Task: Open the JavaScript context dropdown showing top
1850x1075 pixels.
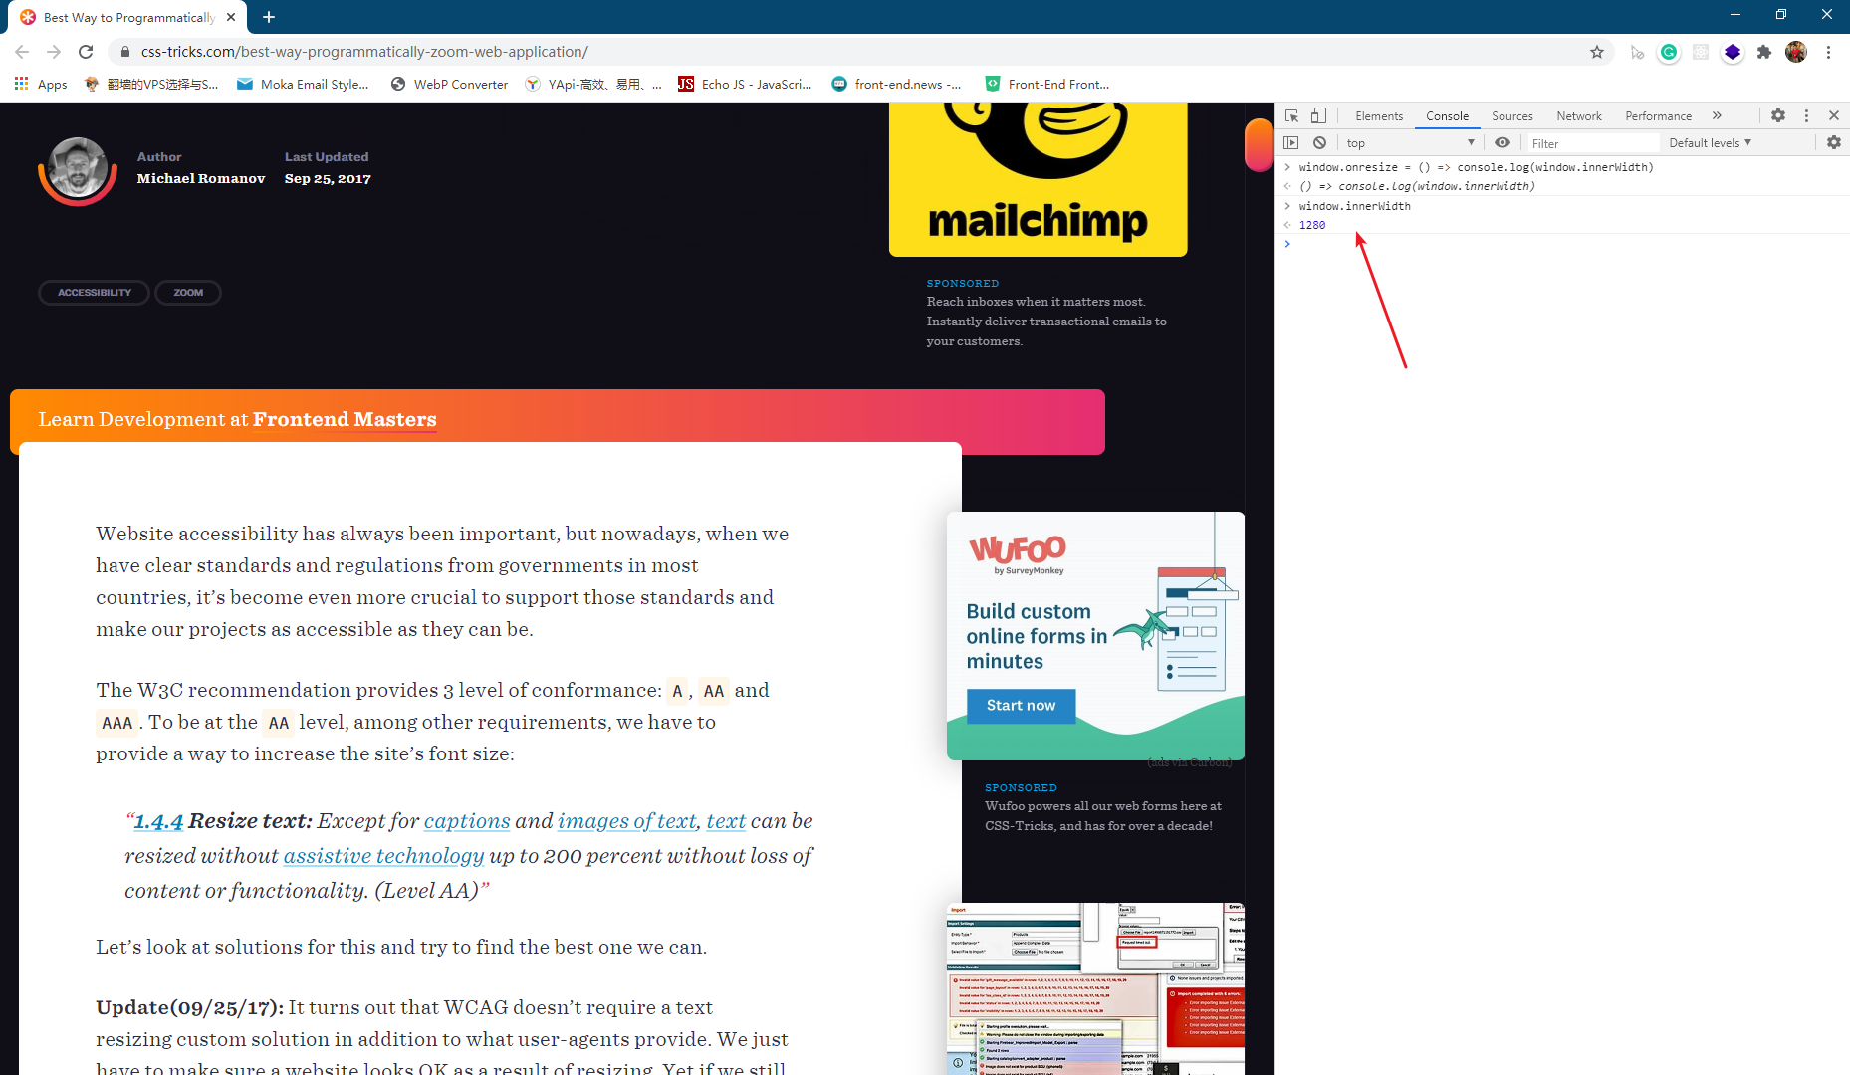Action: tap(1410, 143)
